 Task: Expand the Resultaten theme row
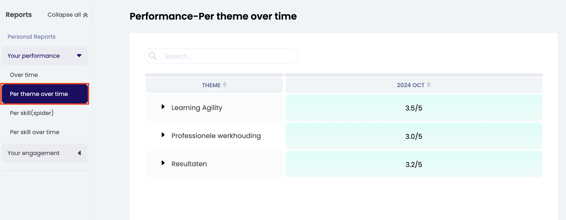pos(163,163)
